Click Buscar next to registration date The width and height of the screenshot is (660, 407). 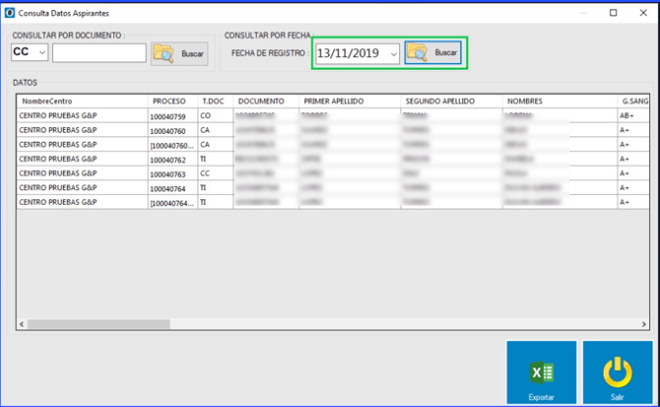[x=433, y=53]
